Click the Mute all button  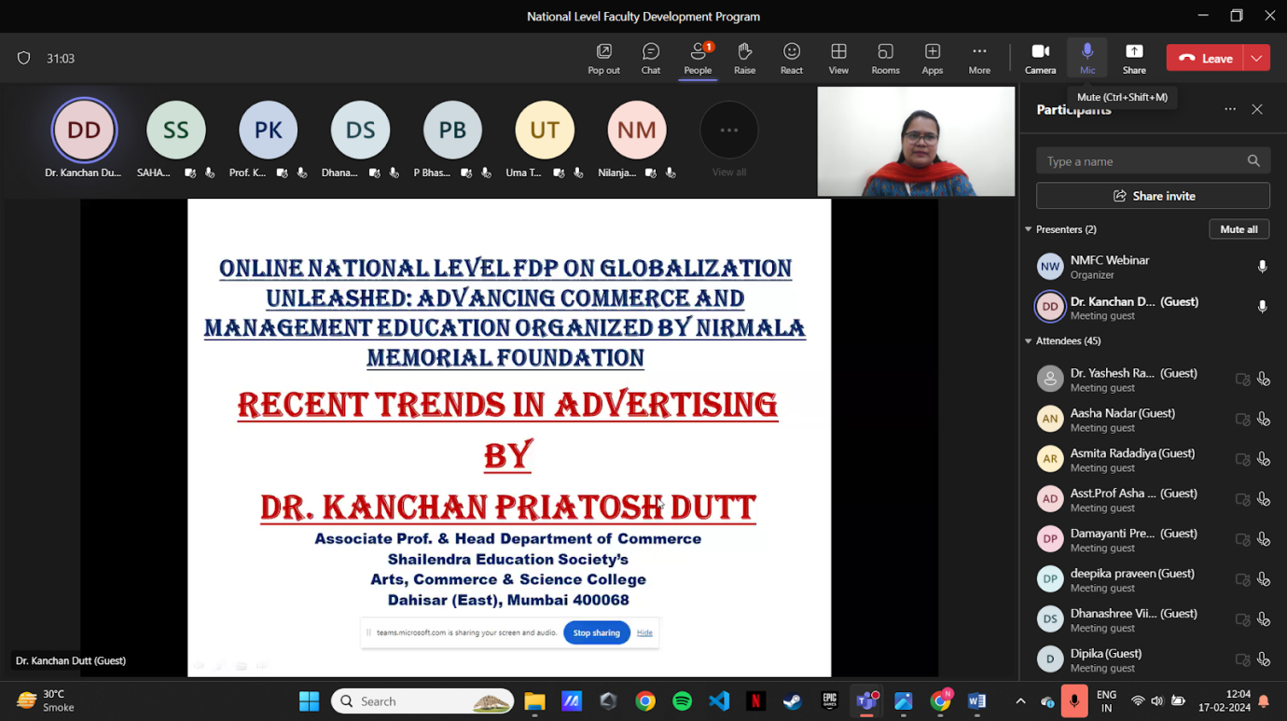point(1239,229)
